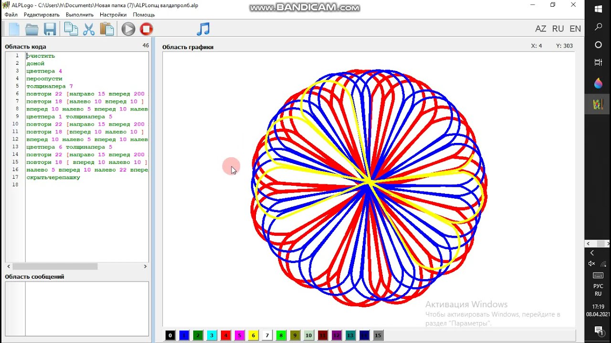
Task: Click muted volume tray icon
Action: pos(592,264)
